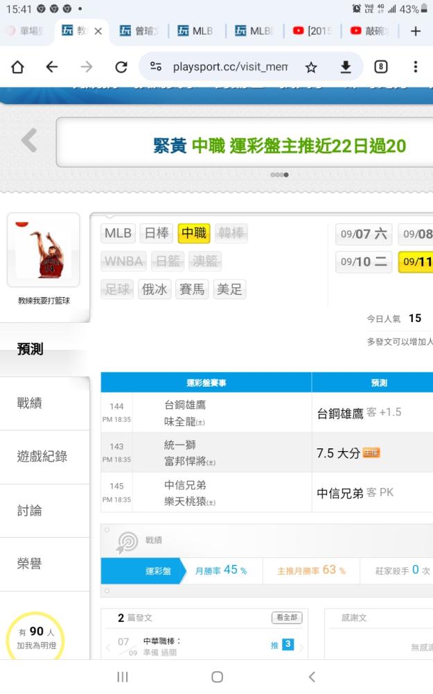Choose the 09/08 date button
The width and height of the screenshot is (433, 694).
pyautogui.click(x=416, y=234)
